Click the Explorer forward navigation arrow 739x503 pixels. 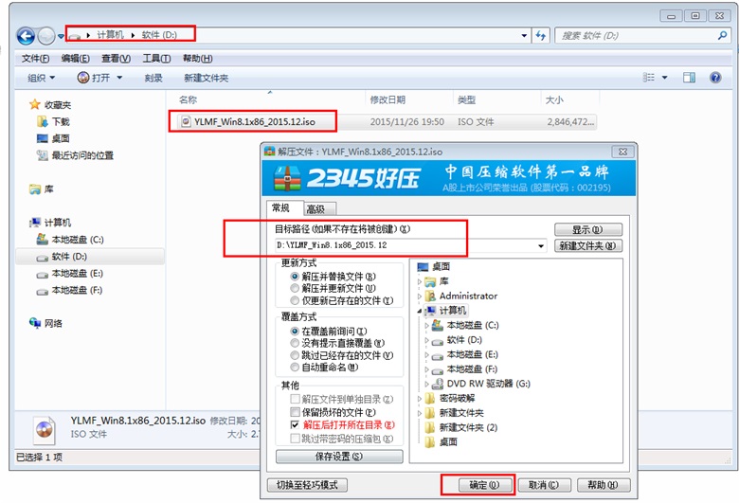[x=46, y=36]
